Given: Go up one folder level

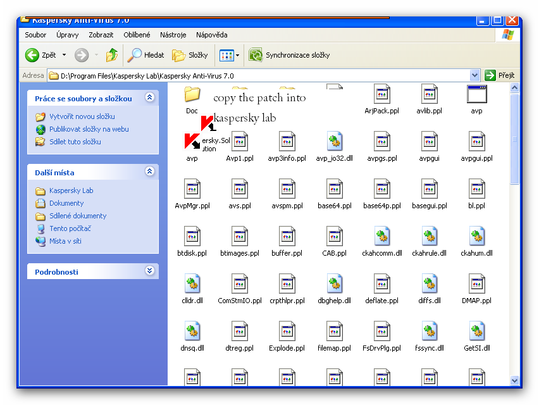Looking at the screenshot, I should coord(111,55).
